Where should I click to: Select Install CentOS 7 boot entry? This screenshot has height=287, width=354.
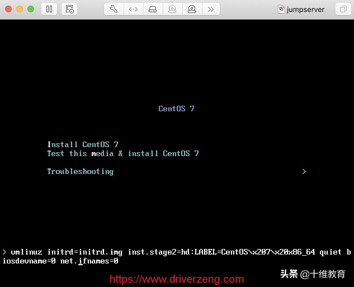83,144
